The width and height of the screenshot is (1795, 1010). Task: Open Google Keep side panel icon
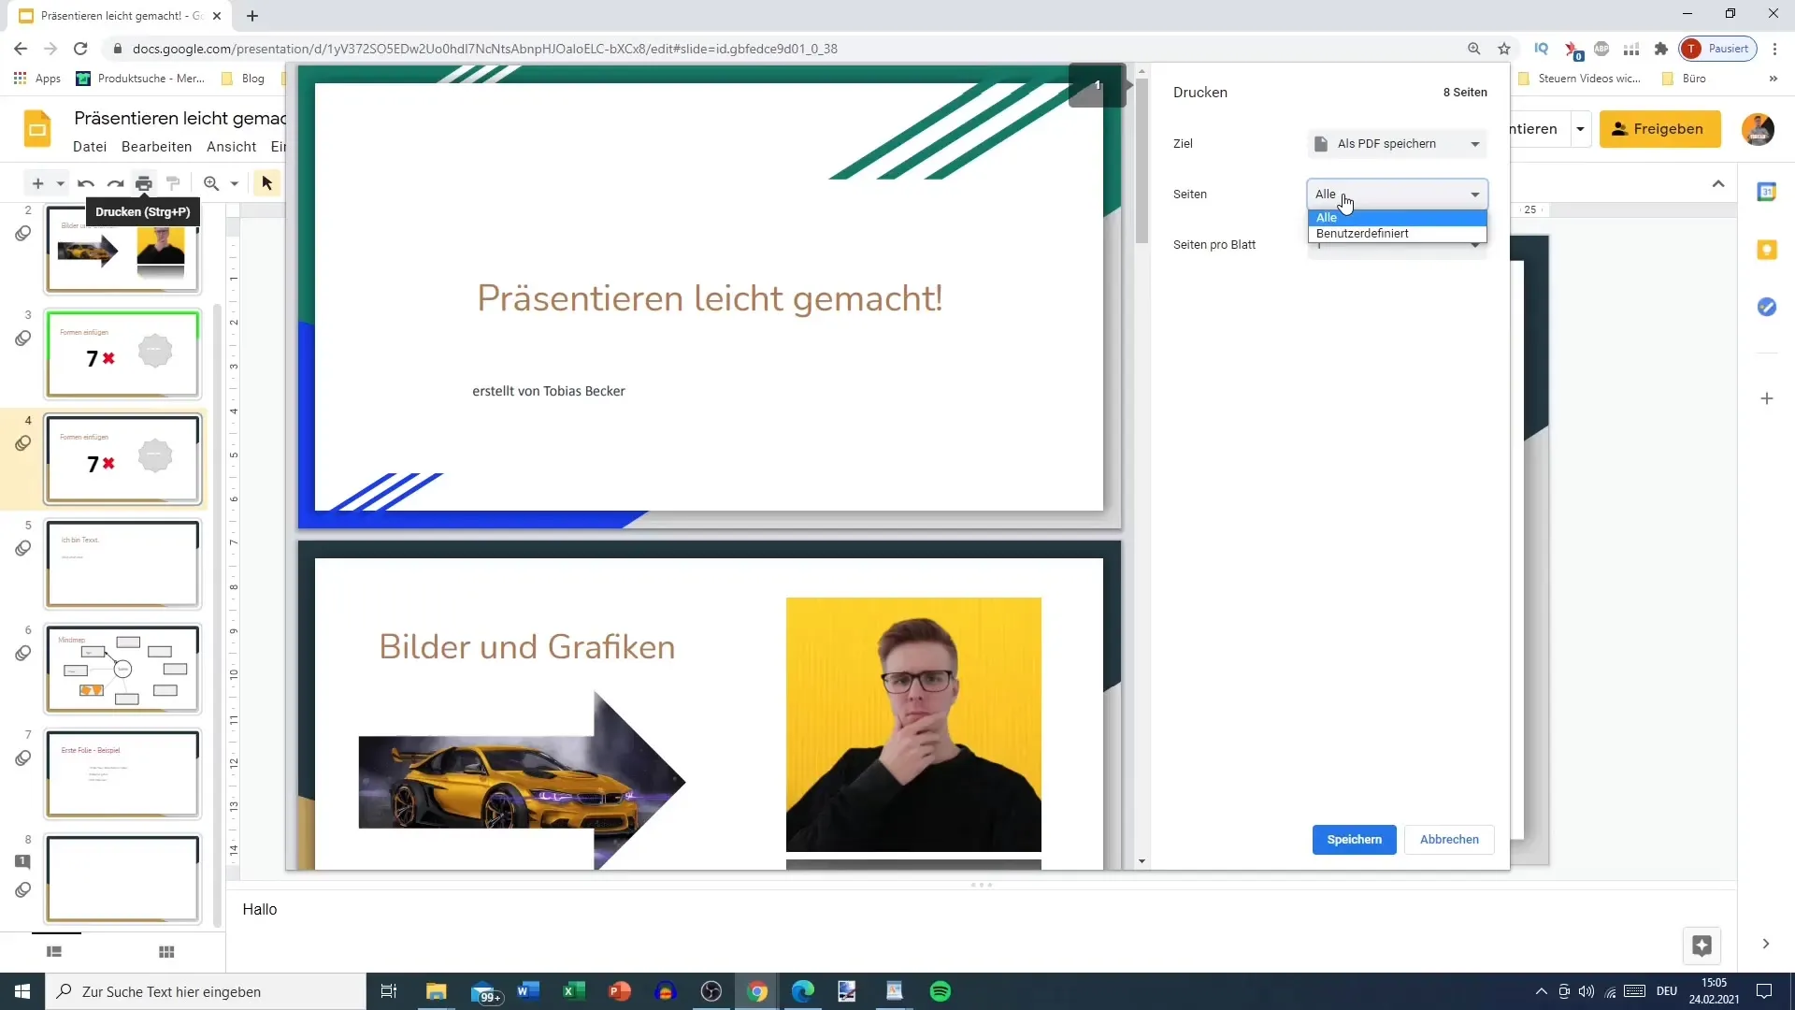(x=1766, y=250)
